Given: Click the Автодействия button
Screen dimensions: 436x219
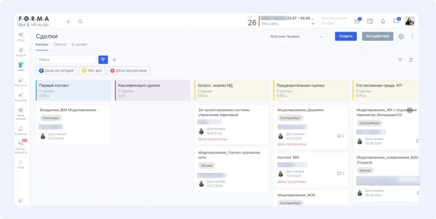Looking at the screenshot, I should (377, 36).
